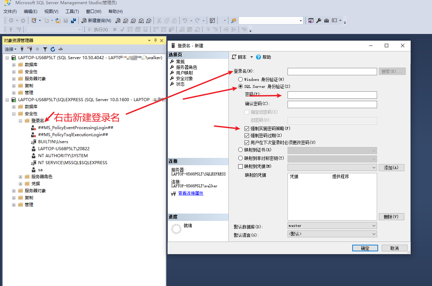Click the New Project toolbar icon
This screenshot has height=286, width=432.
coord(34,21)
